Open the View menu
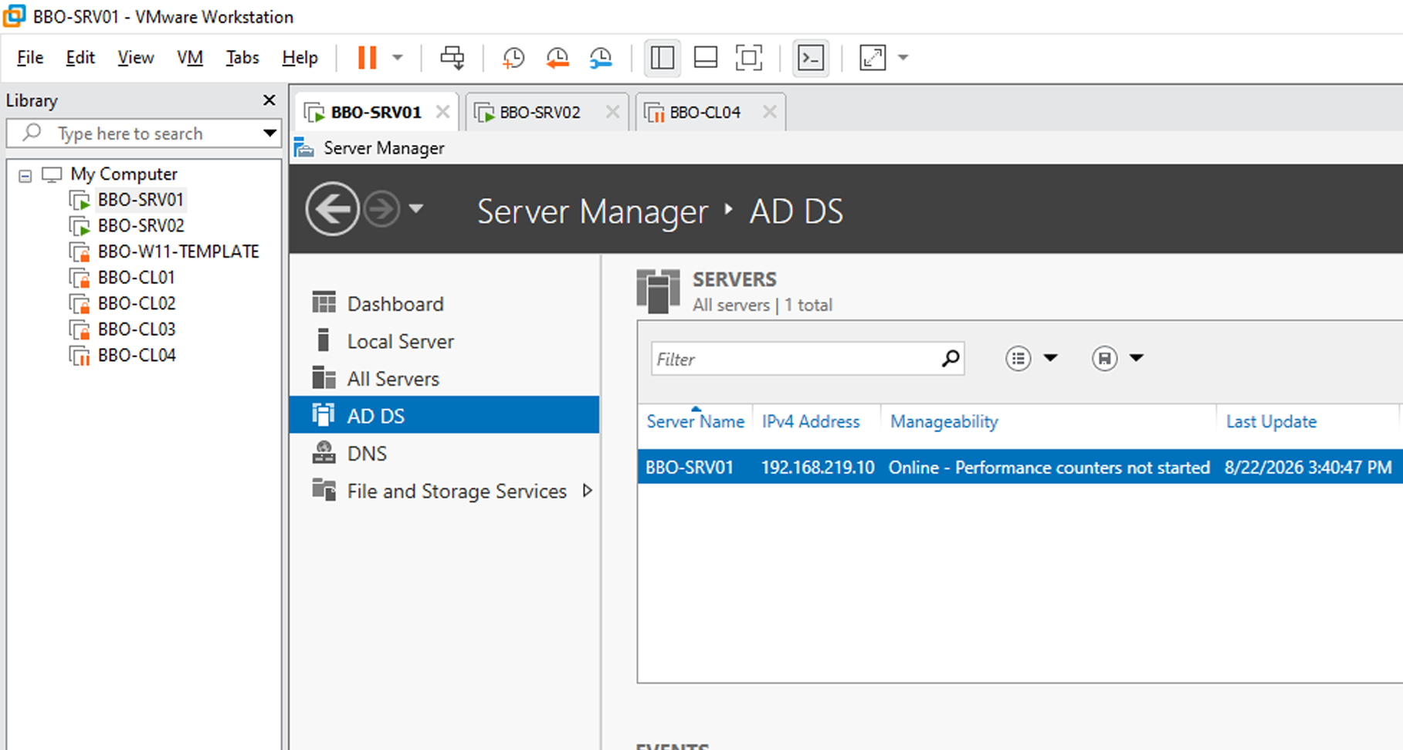The image size is (1403, 750). [x=136, y=58]
